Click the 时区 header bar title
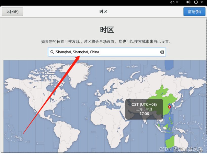This screenshot has width=207, height=154. 103,12
